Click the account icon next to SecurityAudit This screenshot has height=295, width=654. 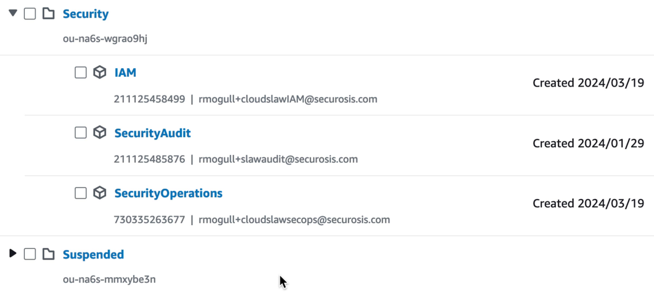pos(99,133)
